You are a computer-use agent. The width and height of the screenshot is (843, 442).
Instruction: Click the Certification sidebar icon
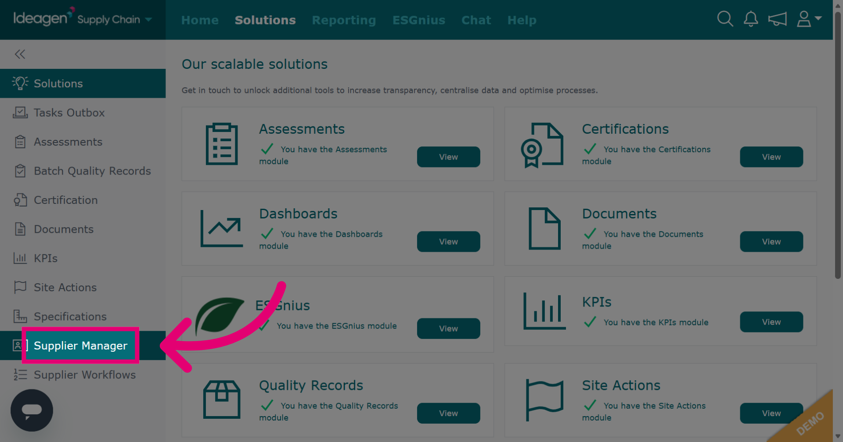coord(20,200)
